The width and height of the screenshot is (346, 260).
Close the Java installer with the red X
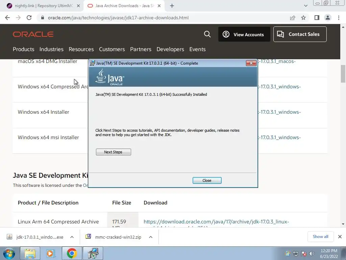point(251,63)
